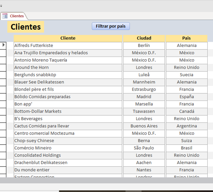The width and height of the screenshot is (213, 192).
Task: Switch to the Clientes document tab
Action: (16, 16)
